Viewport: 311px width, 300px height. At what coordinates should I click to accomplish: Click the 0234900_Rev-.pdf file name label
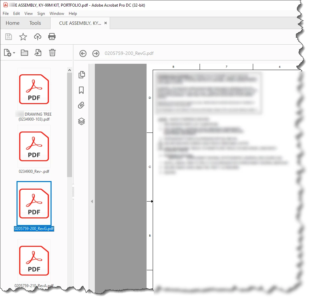34,171
